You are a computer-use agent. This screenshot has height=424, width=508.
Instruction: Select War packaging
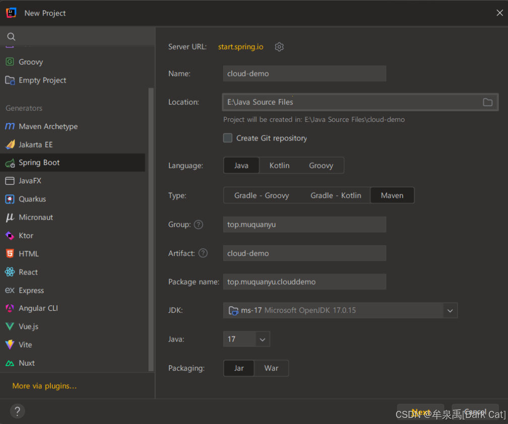coord(271,368)
